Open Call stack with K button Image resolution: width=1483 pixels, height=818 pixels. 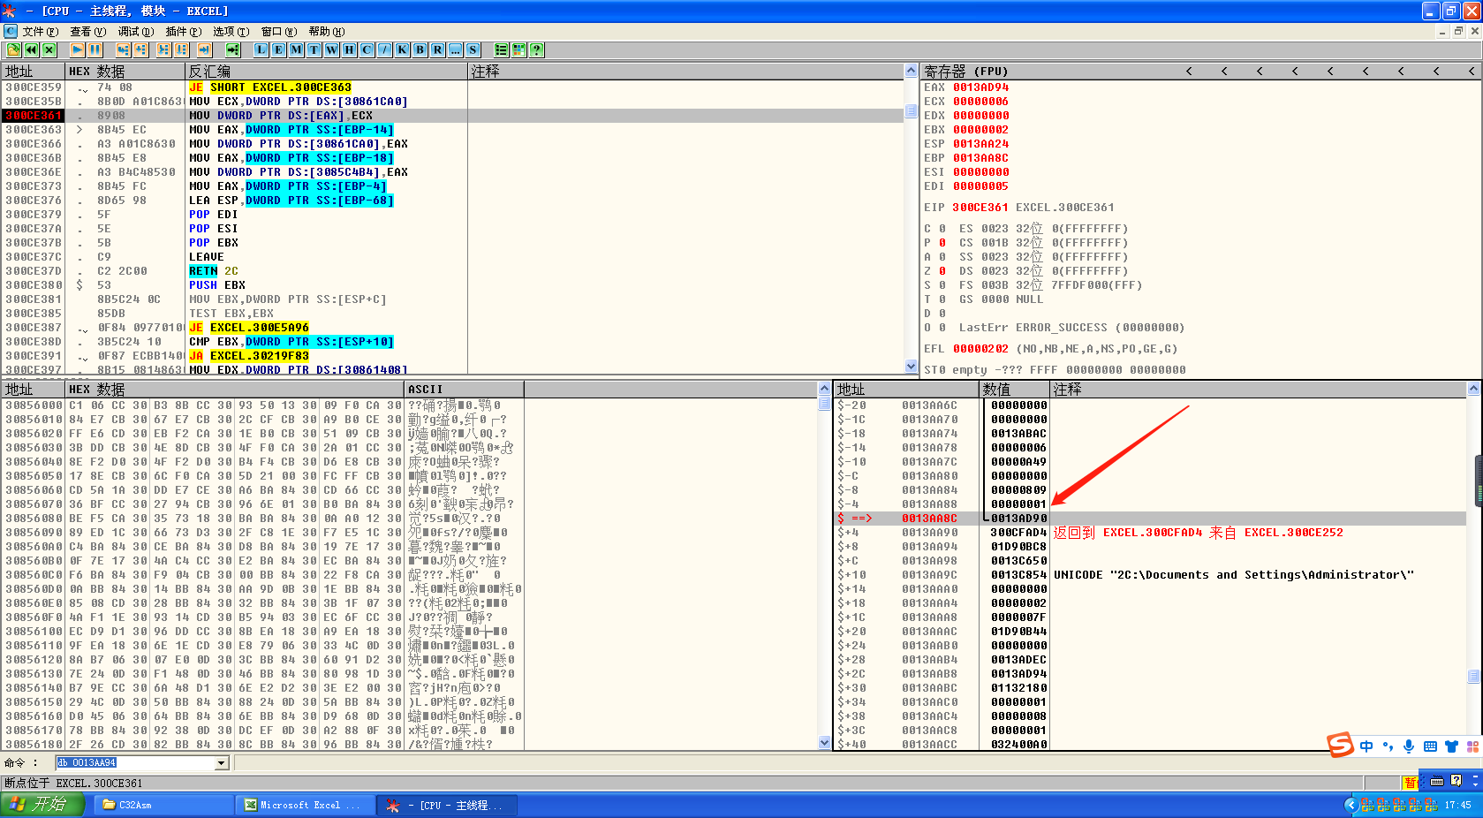[x=403, y=50]
